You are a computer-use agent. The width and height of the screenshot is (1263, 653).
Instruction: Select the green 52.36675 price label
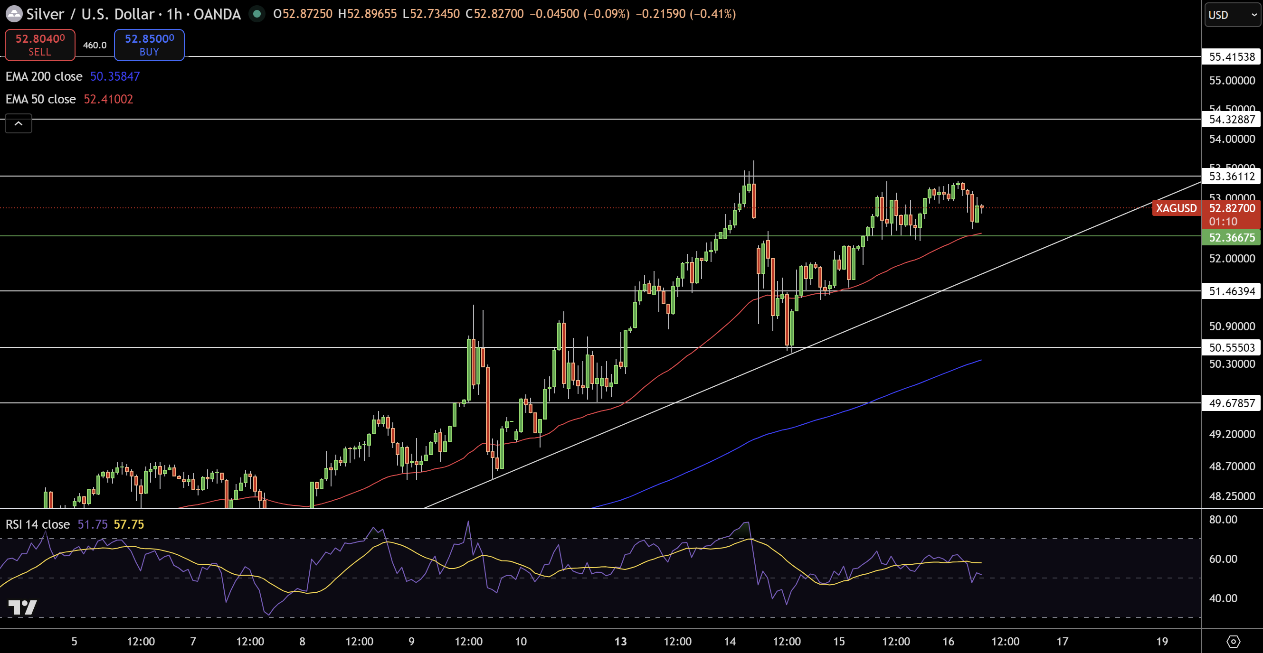(x=1231, y=238)
